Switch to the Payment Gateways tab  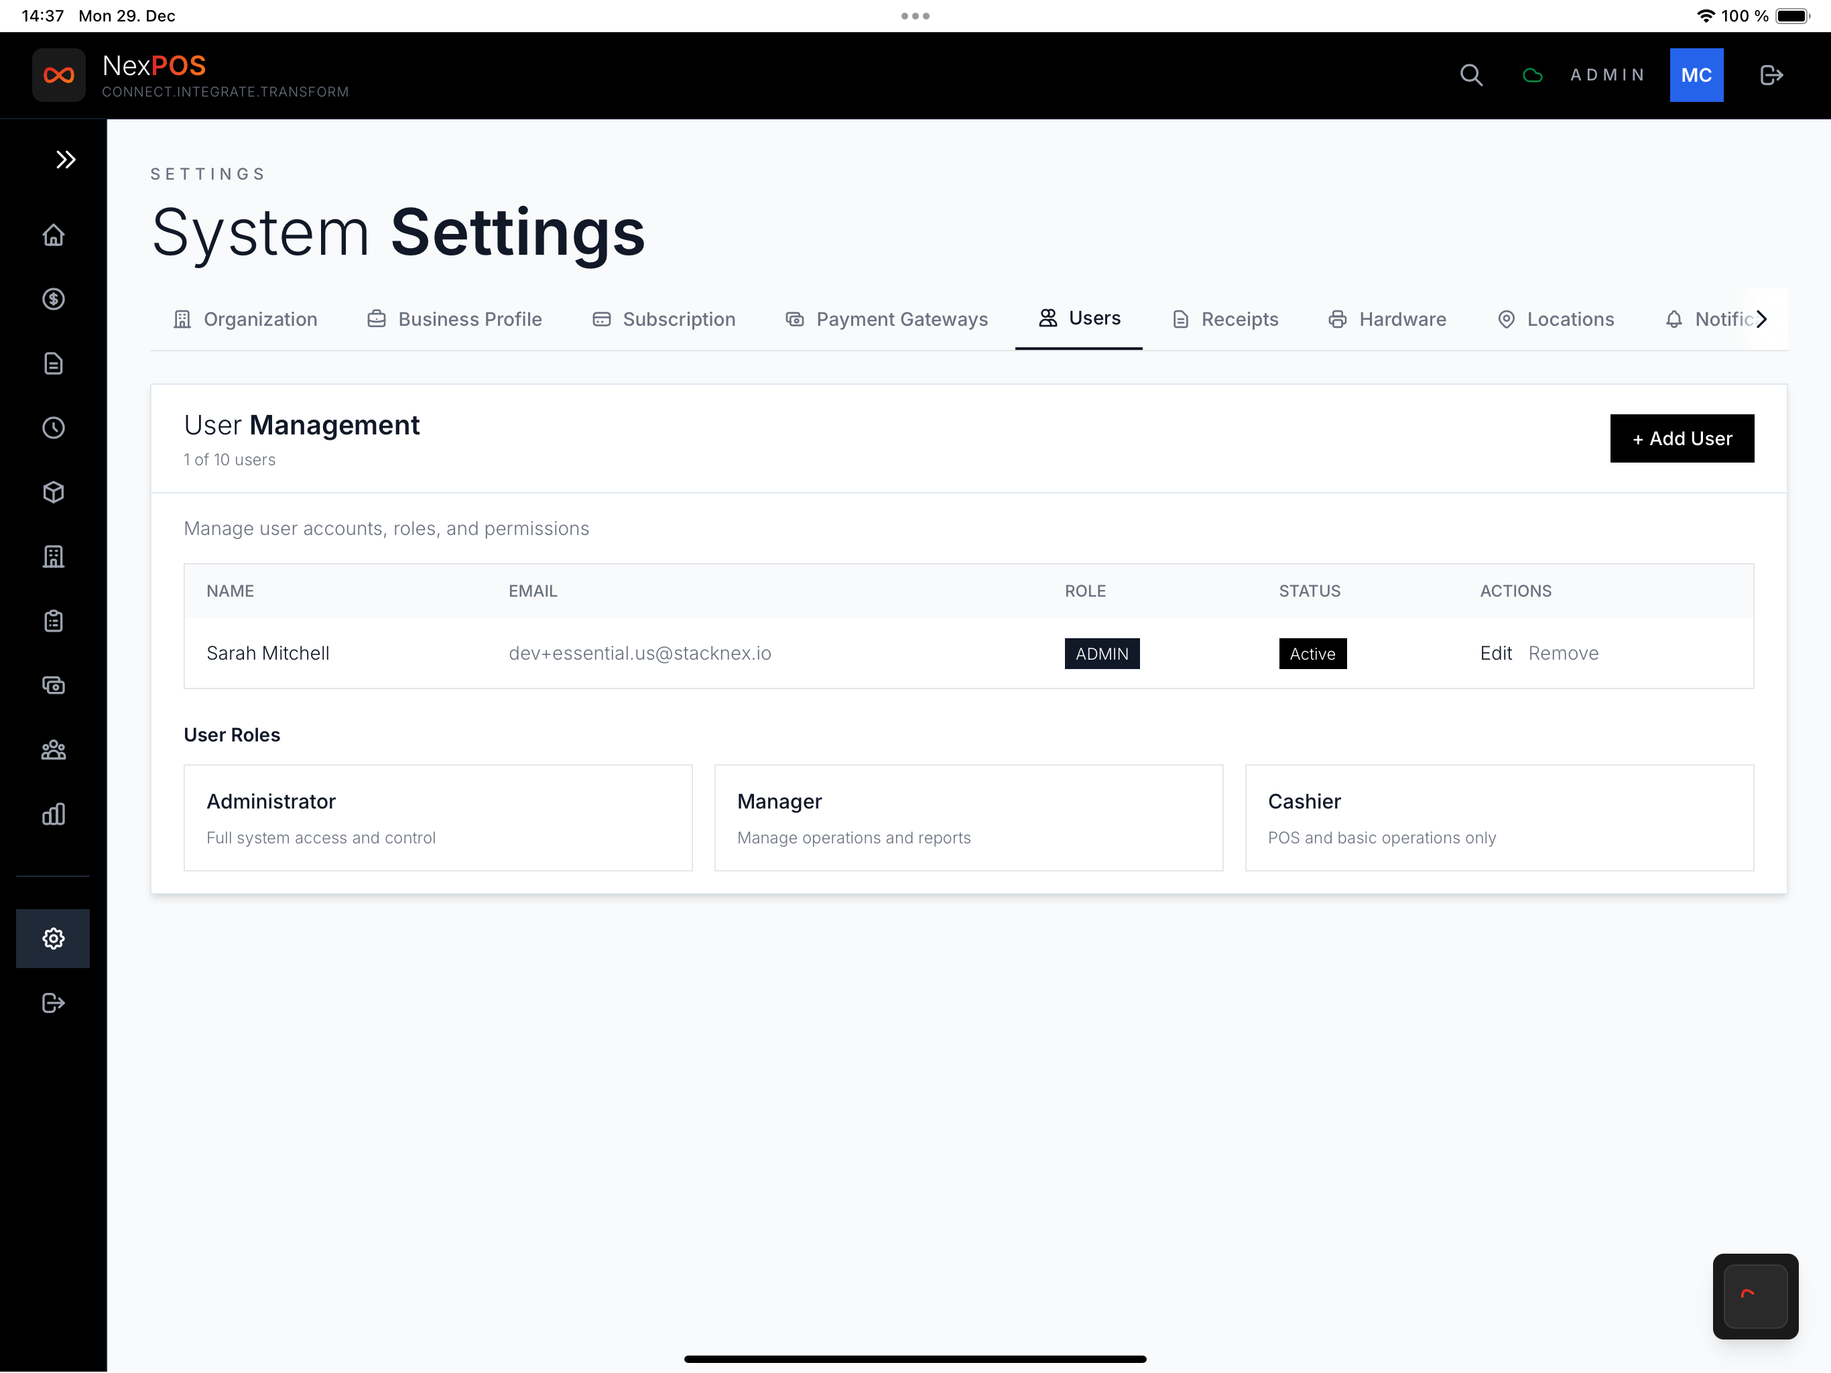[x=886, y=319]
